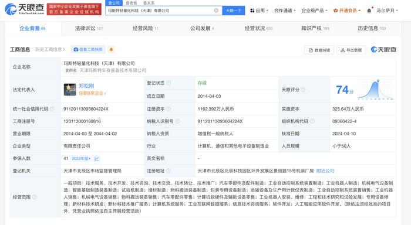Click the 存续 registration status value
Viewport: 411px width, 225px height.
coord(202,83)
